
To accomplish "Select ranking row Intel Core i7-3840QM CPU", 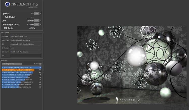I will [x=21, y=82].
